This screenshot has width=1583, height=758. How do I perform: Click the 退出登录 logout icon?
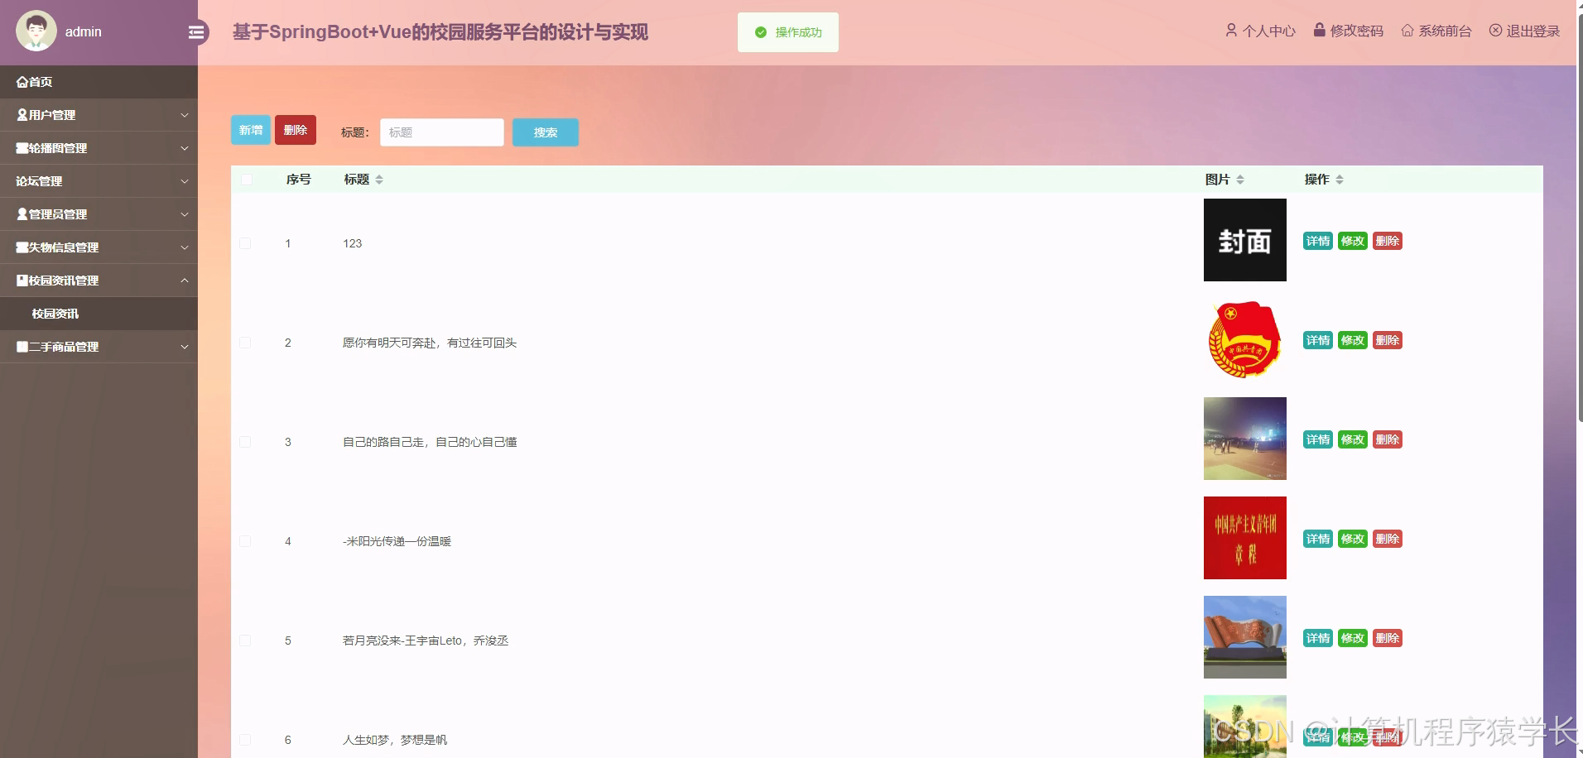[x=1495, y=31]
